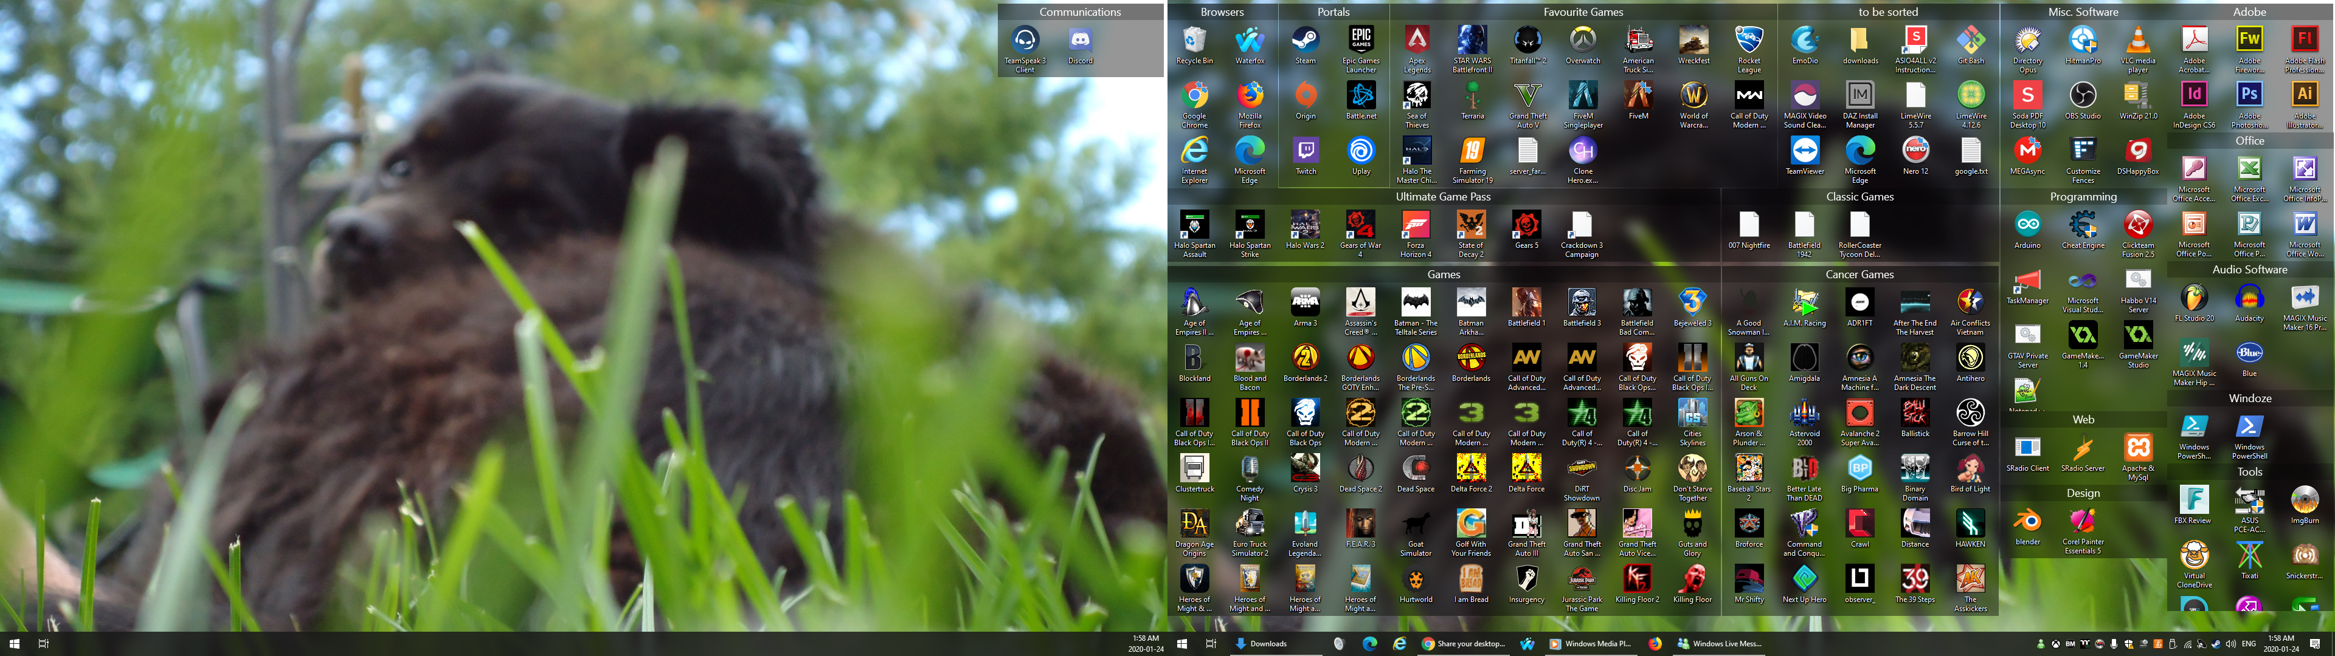The height and width of the screenshot is (656, 2335).
Task: Open the 007 Nightfire file icon
Action: coord(1749,230)
